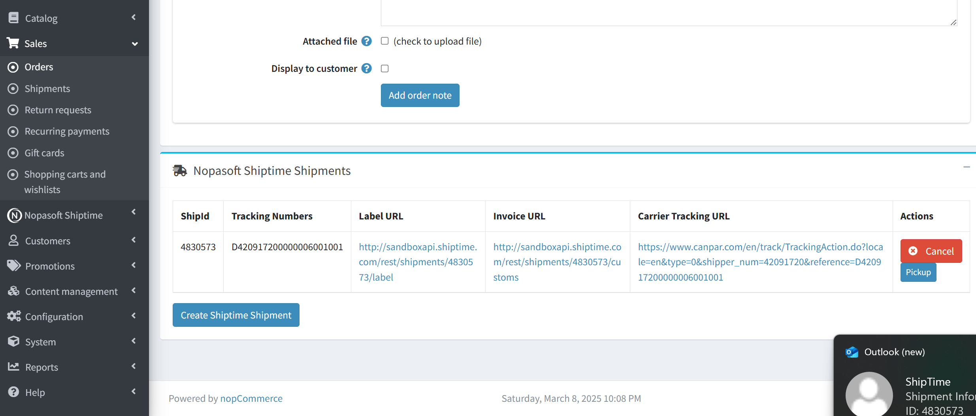Click the Shopping carts and wishlists icon

(x=13, y=174)
